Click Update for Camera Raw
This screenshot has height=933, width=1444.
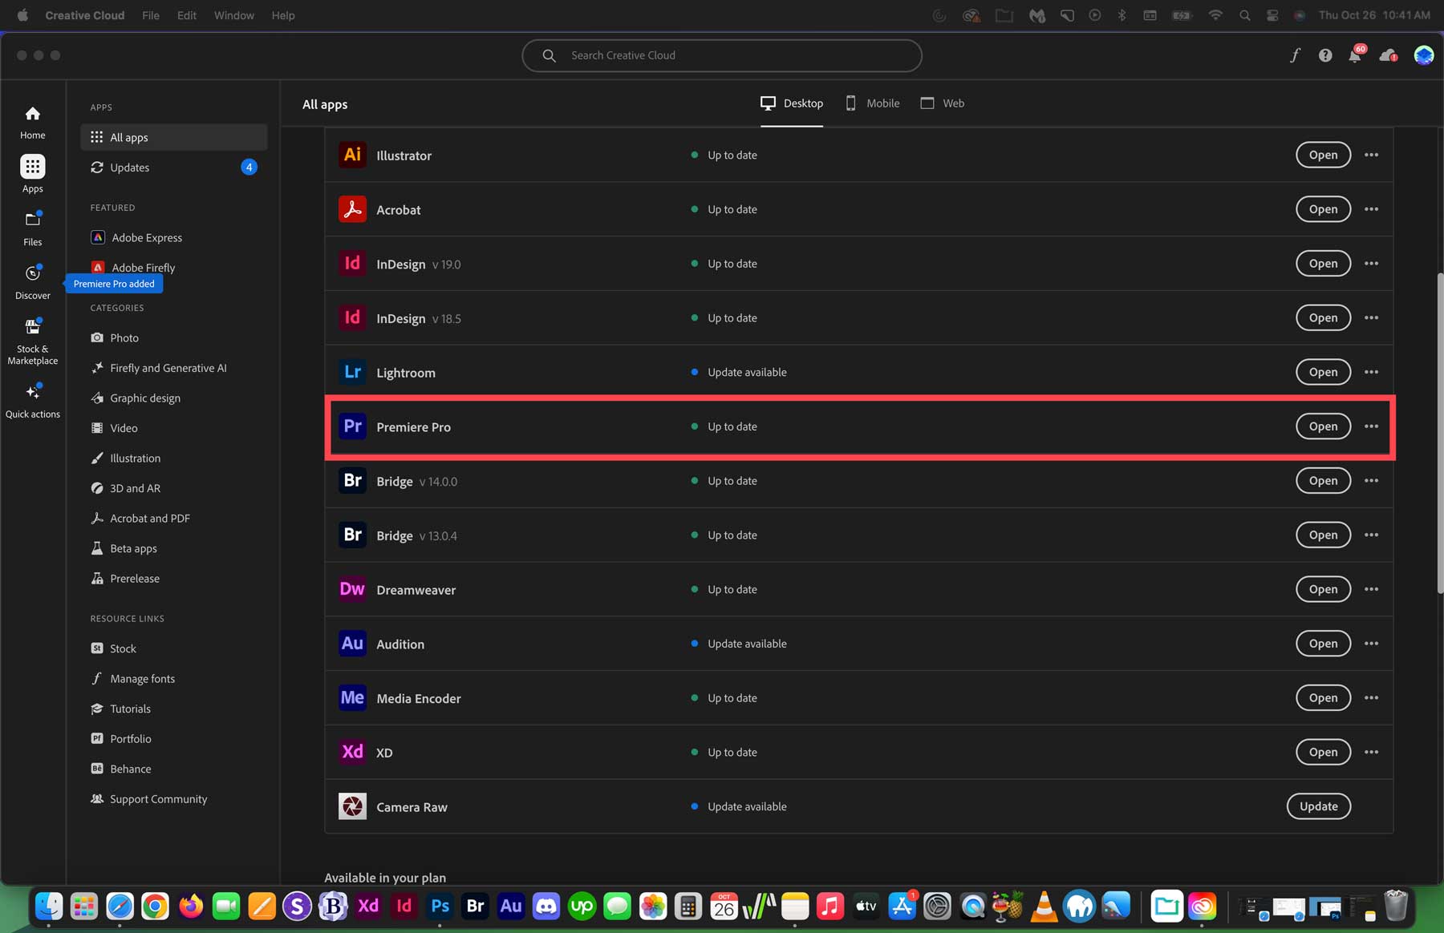(x=1318, y=806)
